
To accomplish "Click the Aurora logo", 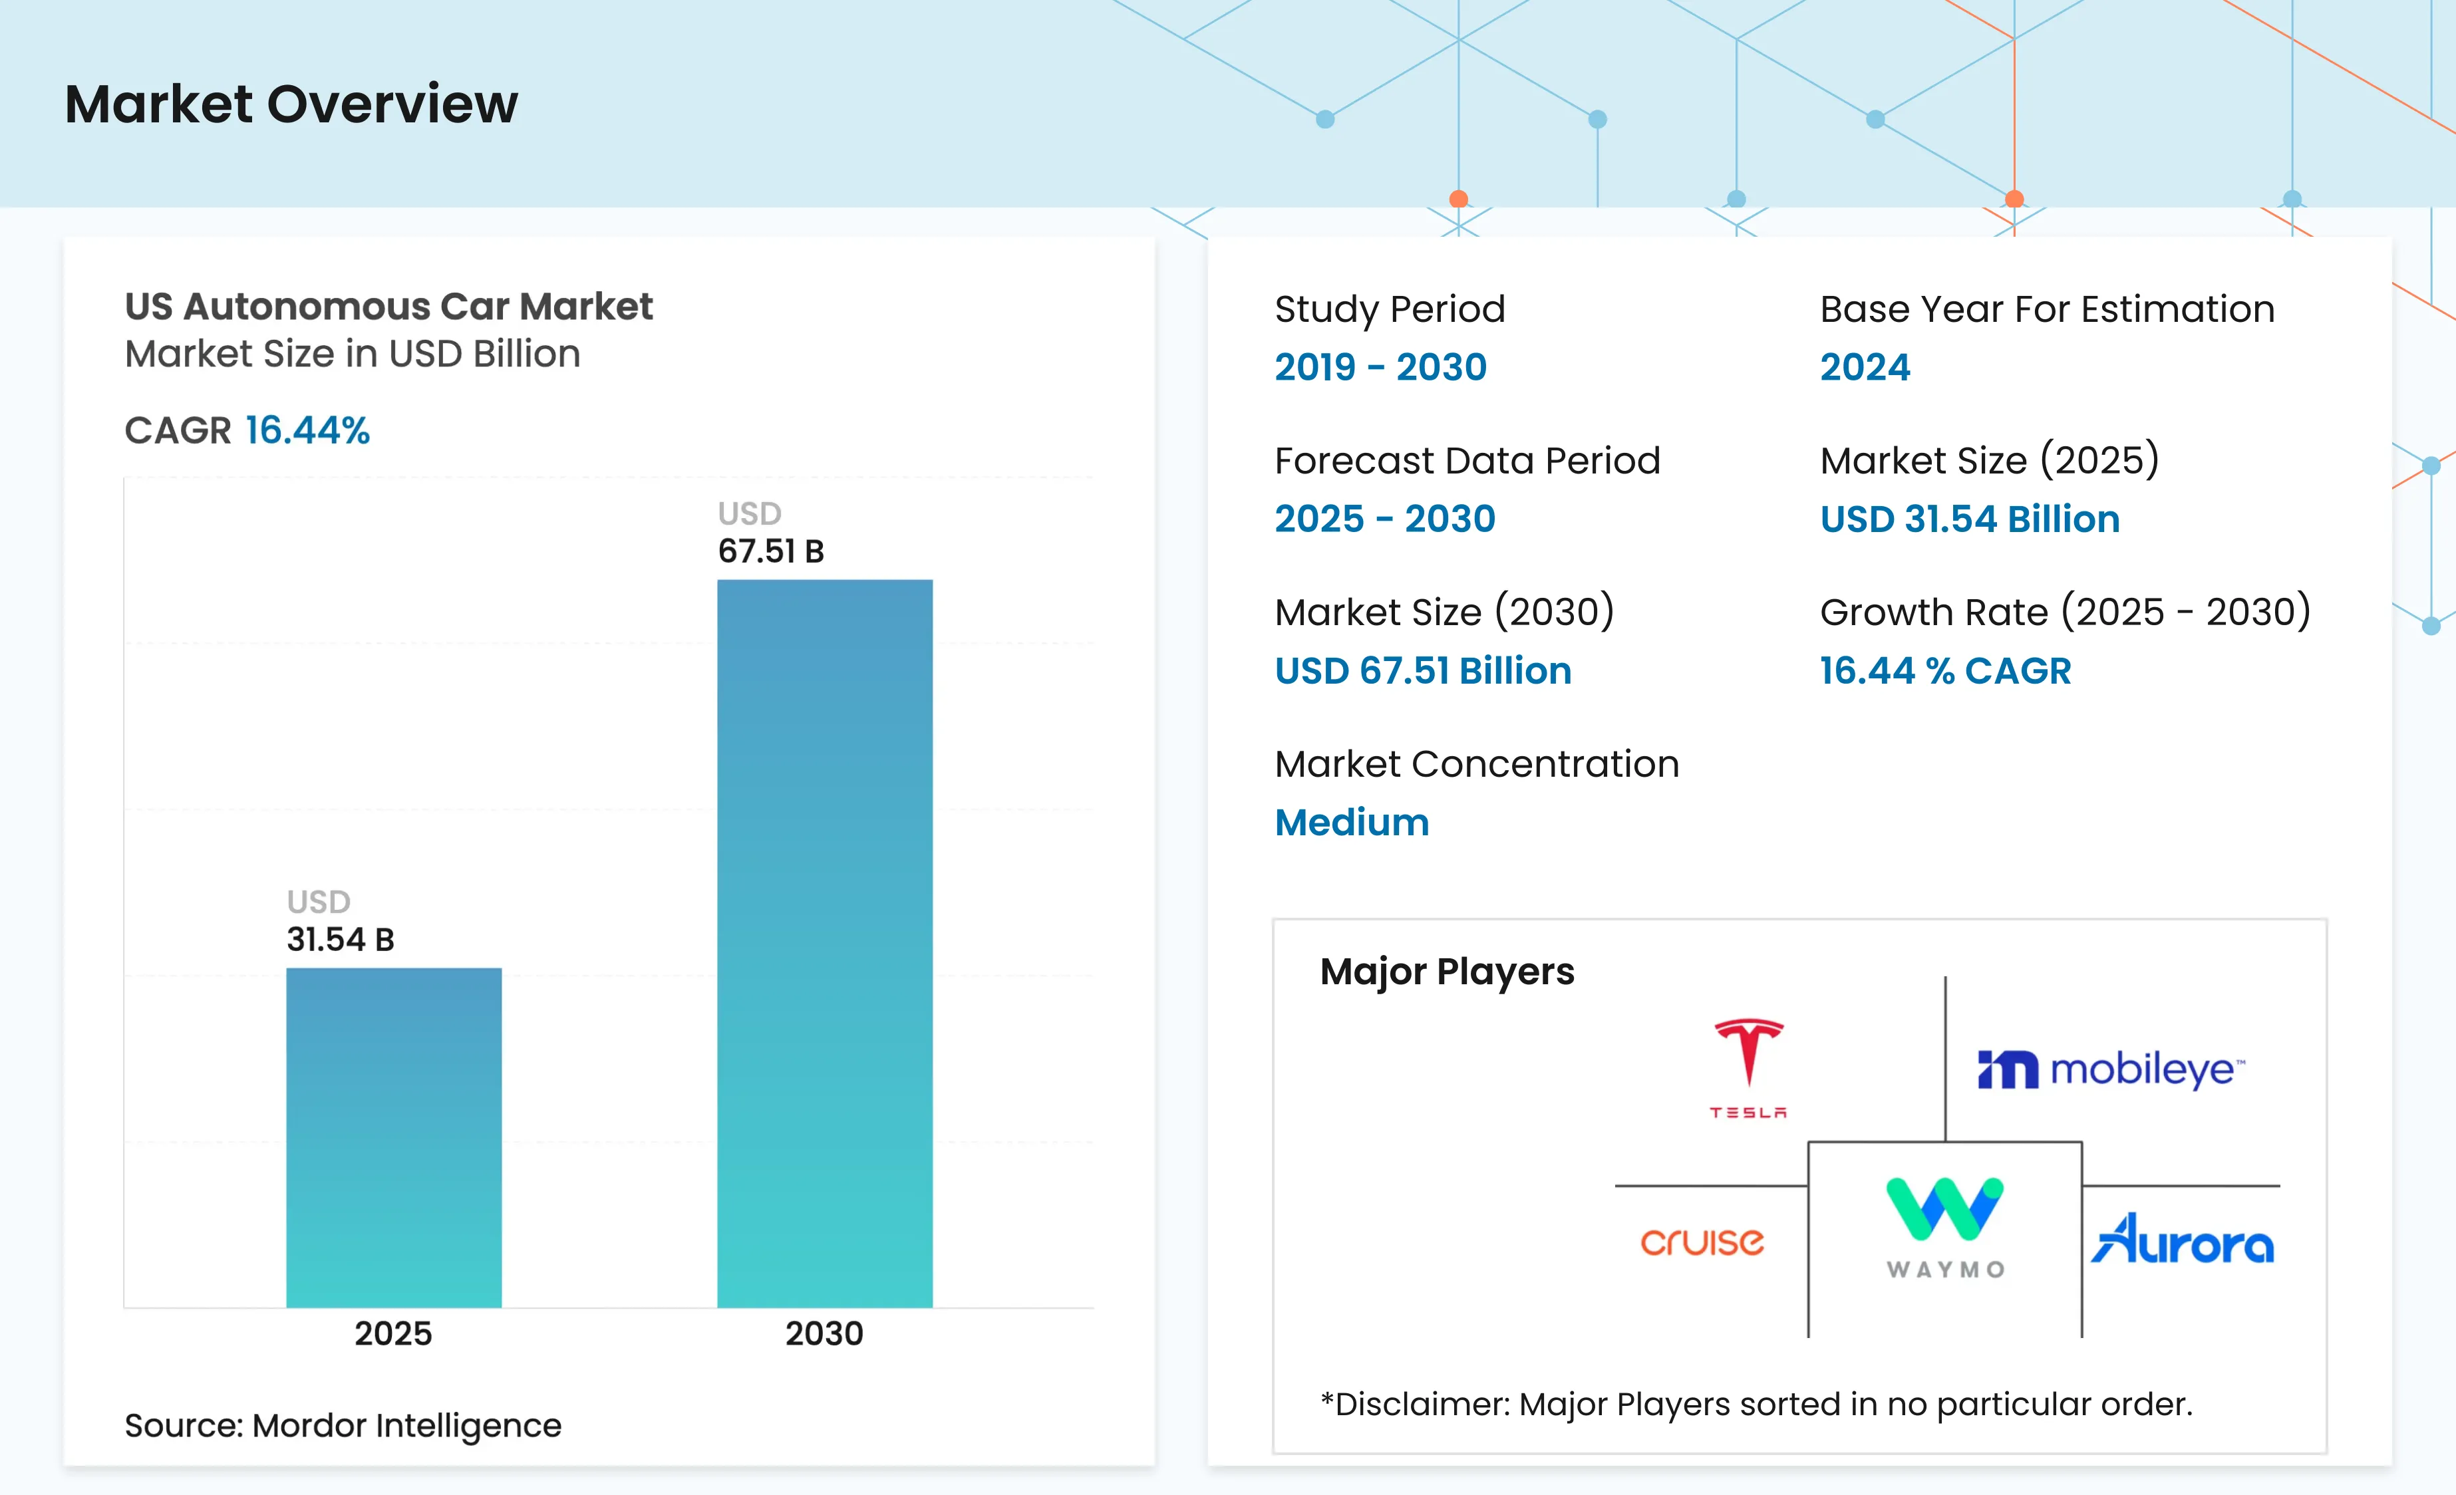I will (2183, 1239).
